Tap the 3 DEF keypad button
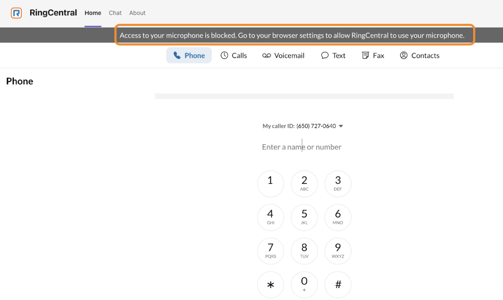The height and width of the screenshot is (300, 503). coord(338,184)
